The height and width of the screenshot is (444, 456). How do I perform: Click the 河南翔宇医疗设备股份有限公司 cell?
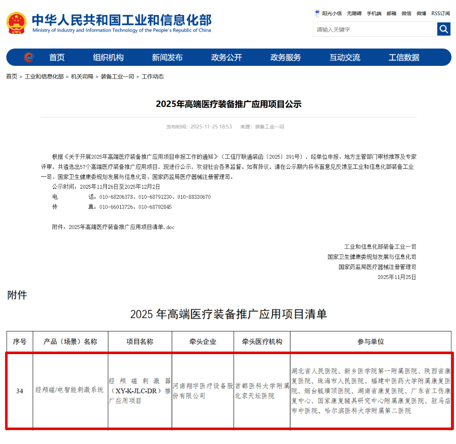click(x=203, y=391)
